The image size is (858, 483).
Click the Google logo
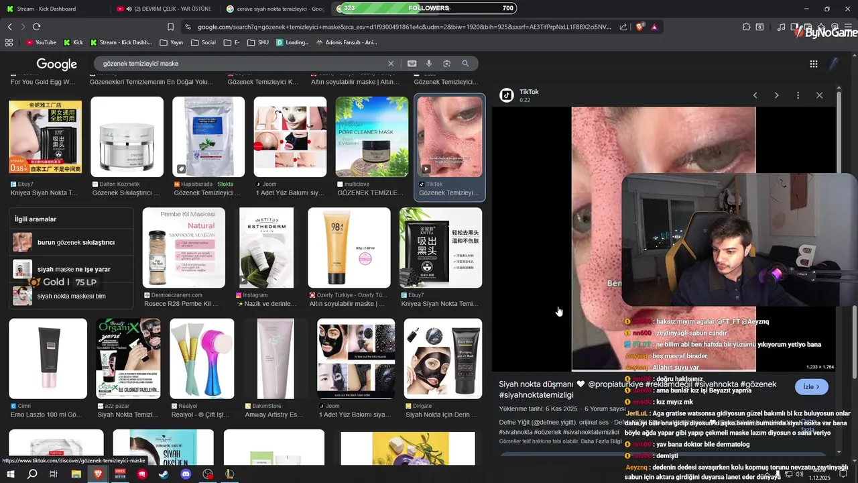point(57,64)
